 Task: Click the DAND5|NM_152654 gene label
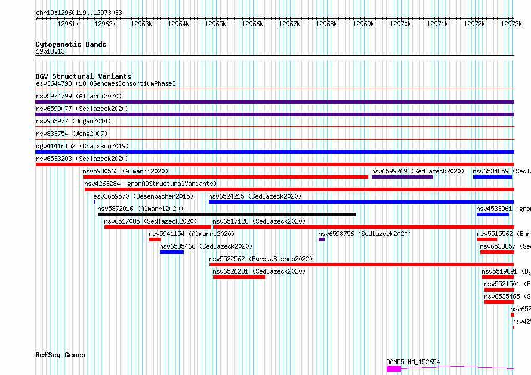click(x=413, y=362)
